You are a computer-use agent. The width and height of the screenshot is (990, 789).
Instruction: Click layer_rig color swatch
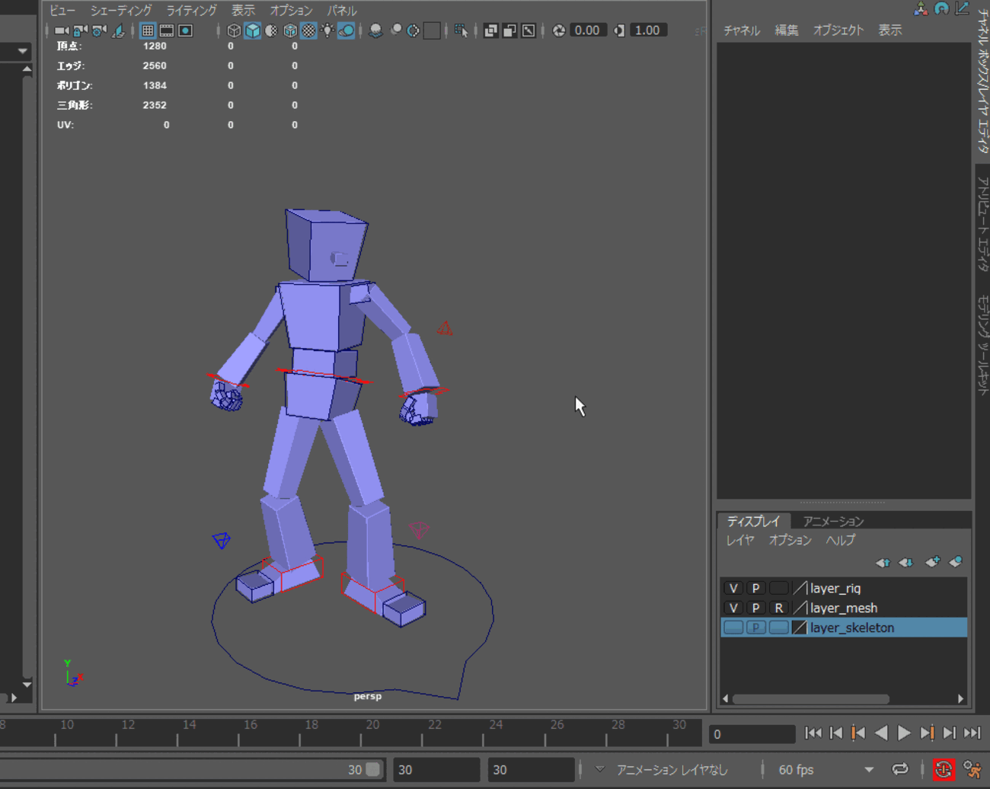[x=800, y=588]
